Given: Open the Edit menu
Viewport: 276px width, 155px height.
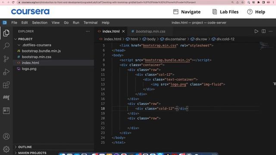Looking at the screenshot, I should click(25, 22).
